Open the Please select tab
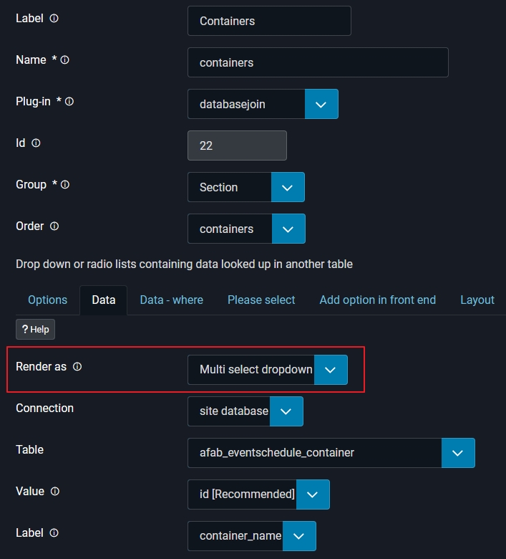The height and width of the screenshot is (559, 506). [261, 300]
